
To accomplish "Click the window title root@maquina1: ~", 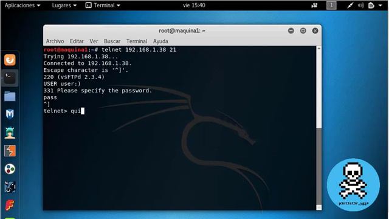I will point(182,31).
